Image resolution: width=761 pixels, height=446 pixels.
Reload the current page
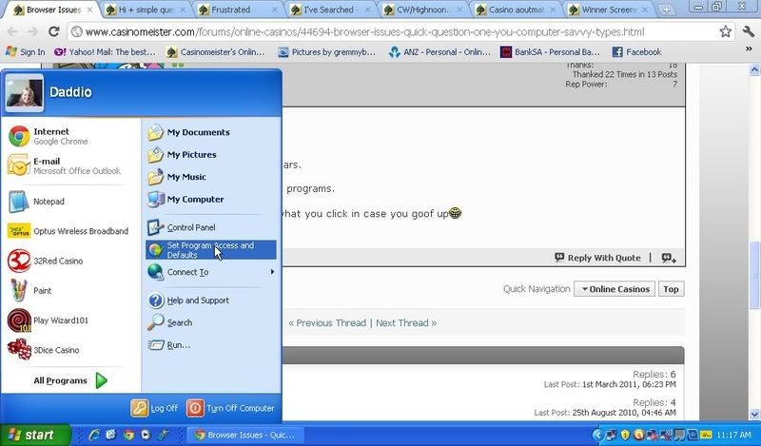54,31
